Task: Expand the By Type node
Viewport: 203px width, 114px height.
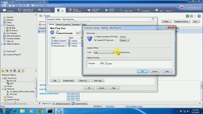Action: tap(4, 28)
